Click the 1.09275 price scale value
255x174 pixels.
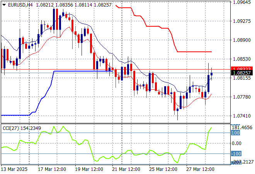pyautogui.click(x=242, y=21)
